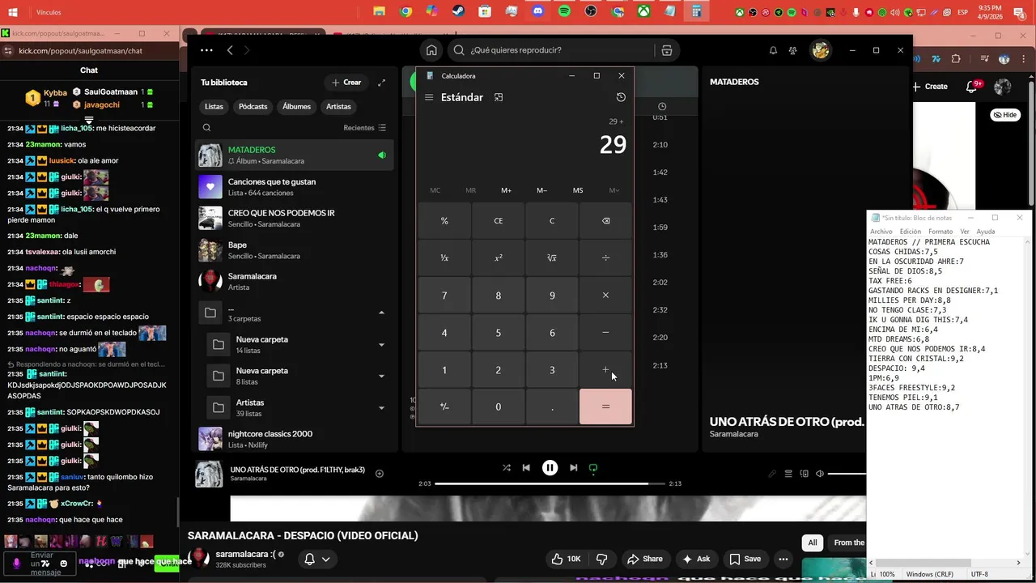Screen dimensions: 1036x583
Task: Open Steam from taskbar
Action: (x=458, y=11)
